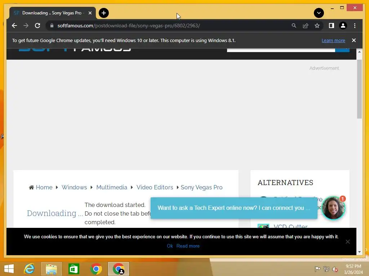This screenshot has height=276, width=369.
Task: Click the browser forward arrow
Action: [x=26, y=26]
